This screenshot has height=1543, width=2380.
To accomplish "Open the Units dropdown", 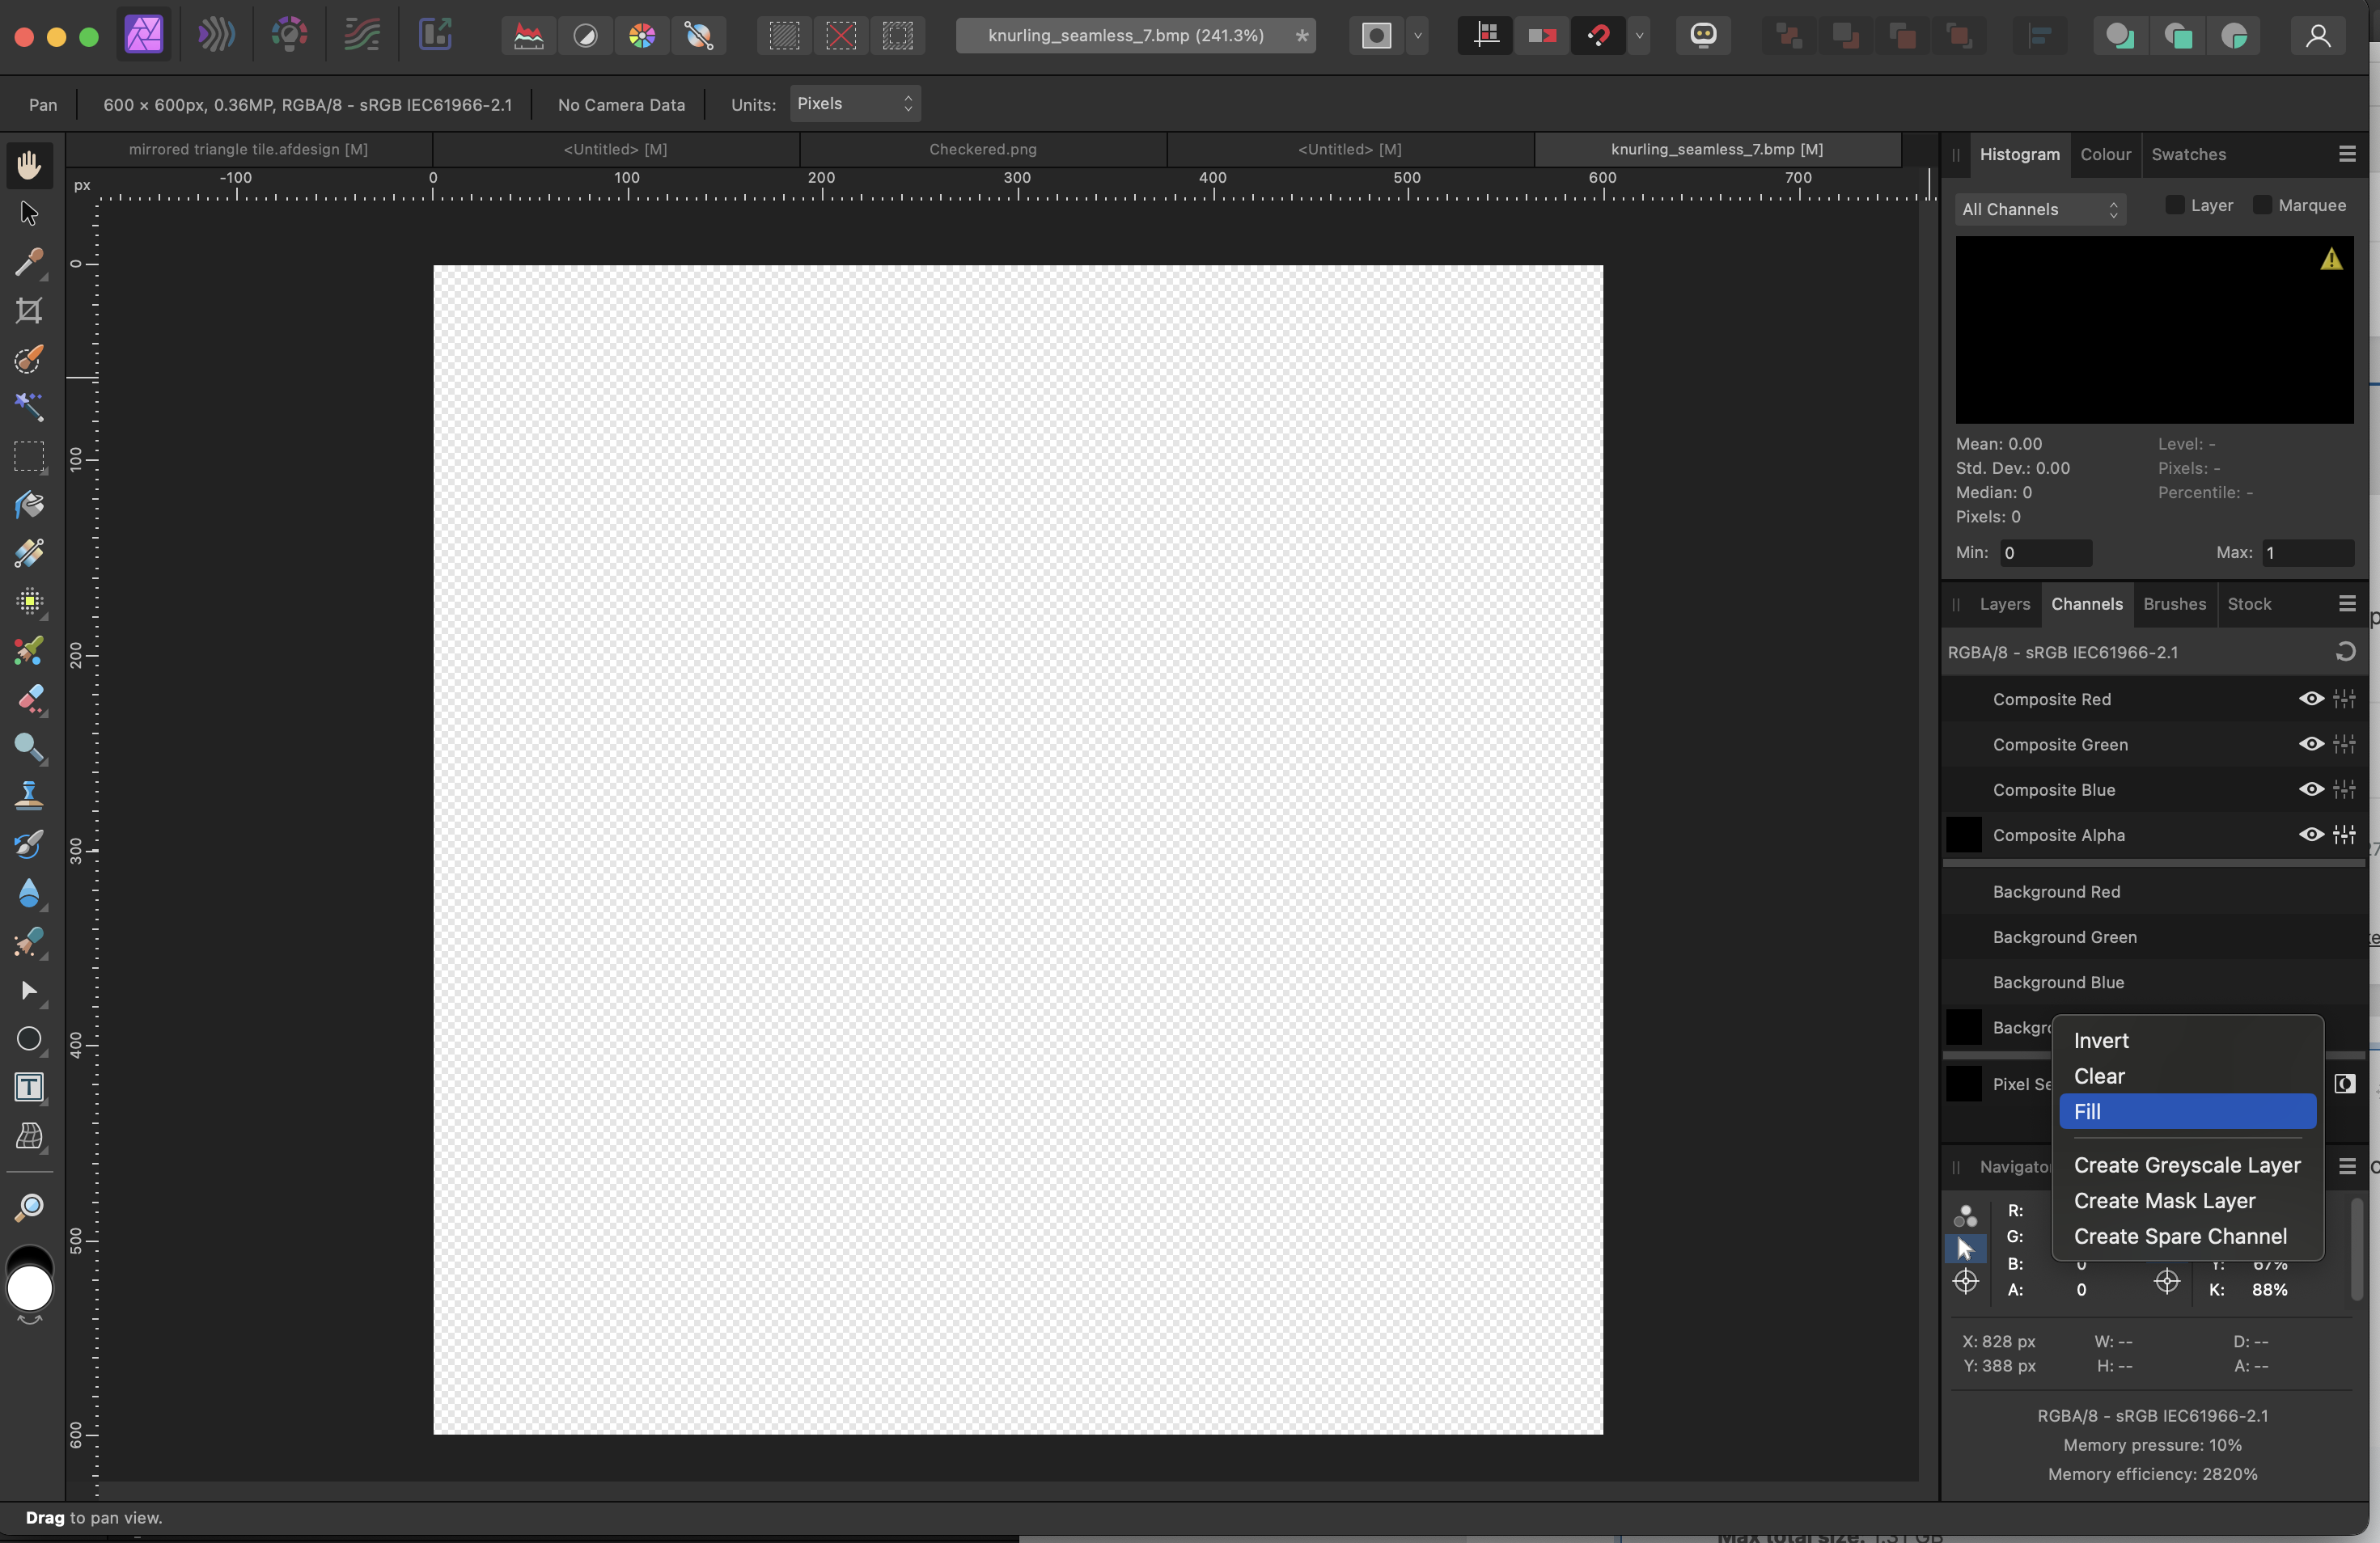I will [x=855, y=104].
